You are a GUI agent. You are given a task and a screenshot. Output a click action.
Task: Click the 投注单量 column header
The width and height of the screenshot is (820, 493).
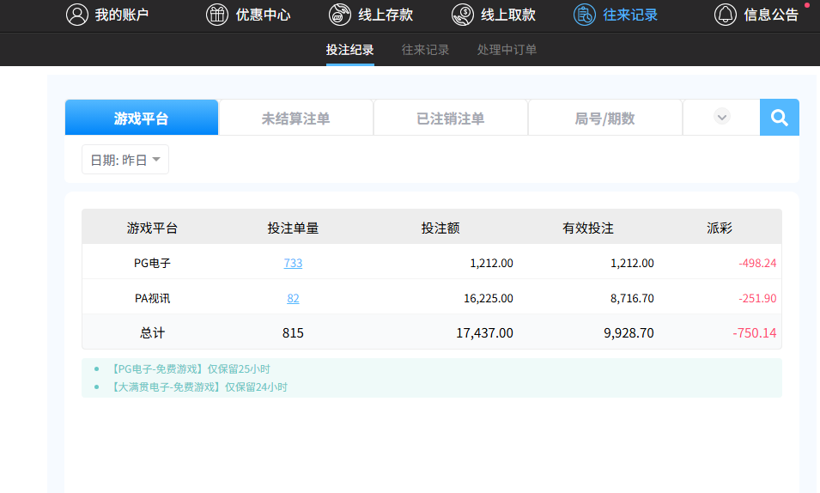[x=293, y=228]
